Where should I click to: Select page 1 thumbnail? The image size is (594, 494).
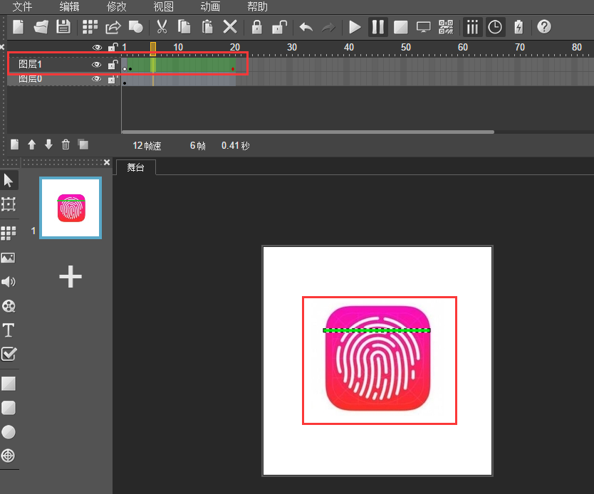pyautogui.click(x=71, y=208)
